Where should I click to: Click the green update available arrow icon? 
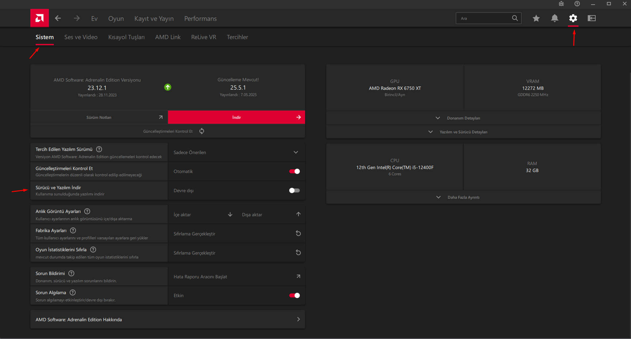(168, 87)
